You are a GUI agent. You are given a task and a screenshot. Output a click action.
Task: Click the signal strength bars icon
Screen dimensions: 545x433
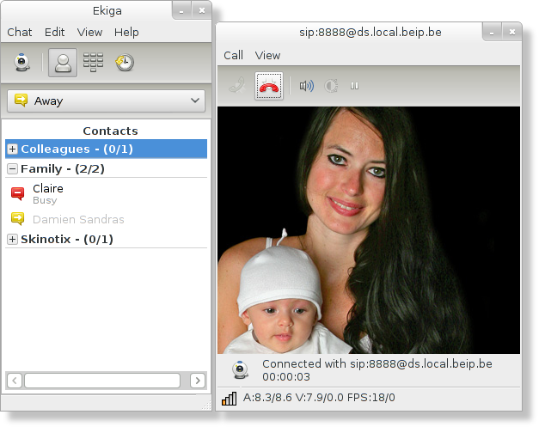click(230, 399)
